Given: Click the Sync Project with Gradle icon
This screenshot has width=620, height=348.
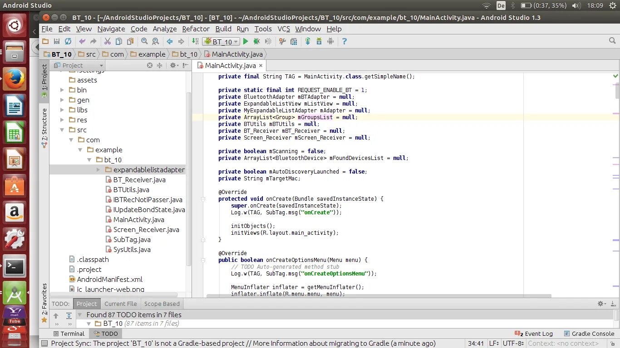Looking at the screenshot, I should click(x=308, y=41).
